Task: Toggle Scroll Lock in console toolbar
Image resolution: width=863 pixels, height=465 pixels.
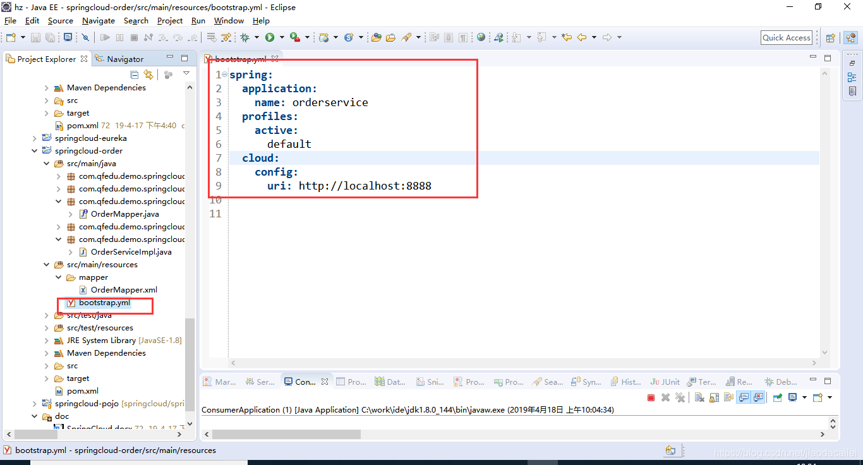Action: click(x=714, y=397)
